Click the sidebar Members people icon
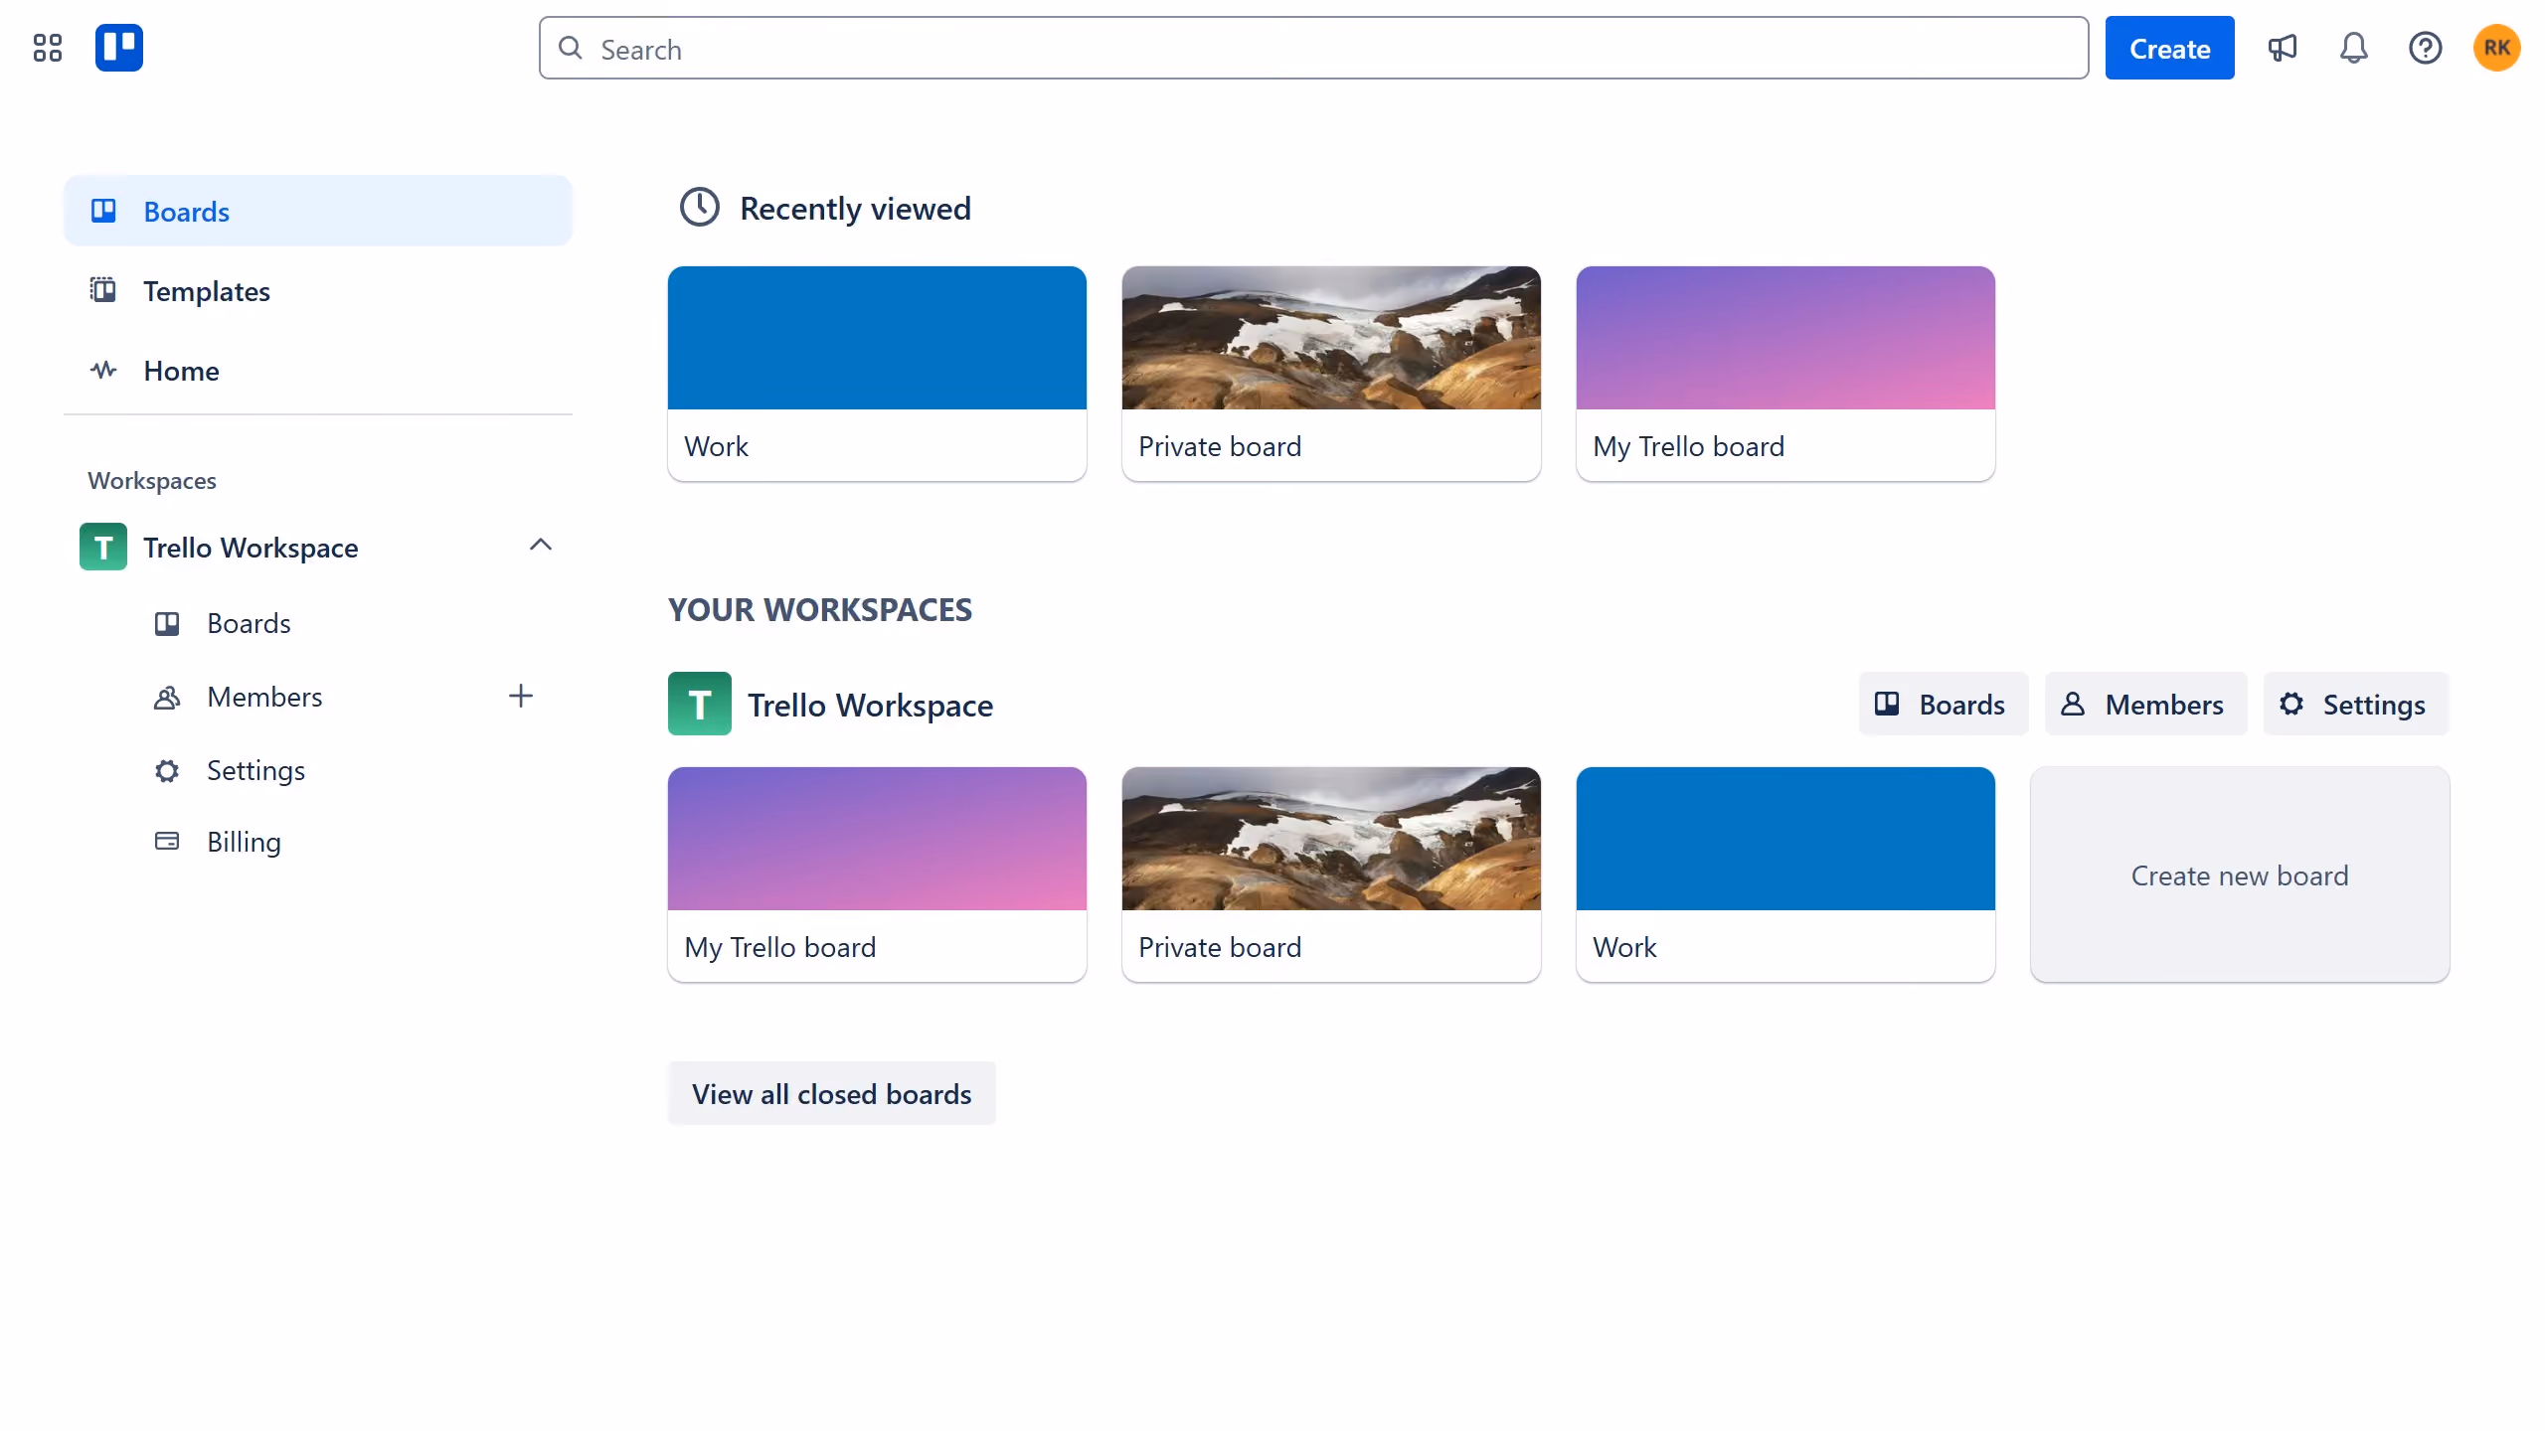This screenshot has width=2545, height=1431. 167,697
